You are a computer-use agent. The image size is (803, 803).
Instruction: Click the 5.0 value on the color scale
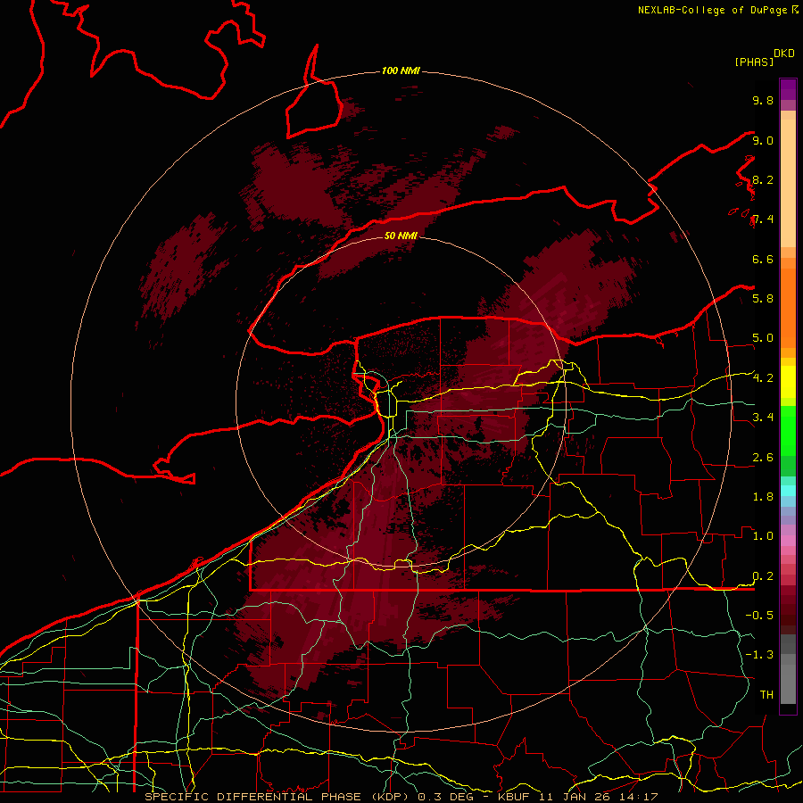[763, 338]
